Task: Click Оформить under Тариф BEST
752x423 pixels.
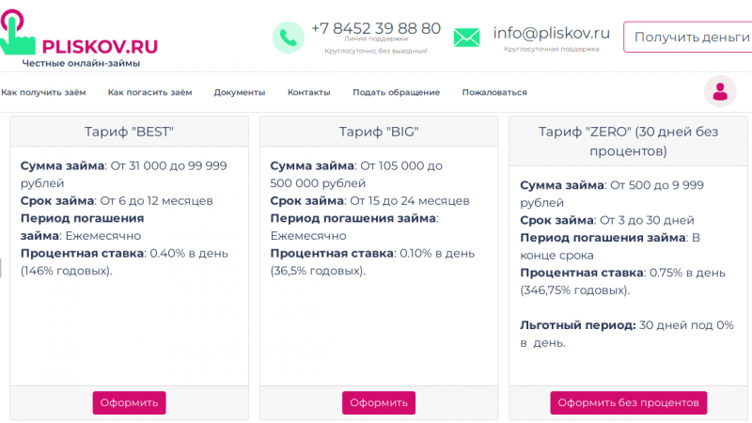Action: click(129, 403)
